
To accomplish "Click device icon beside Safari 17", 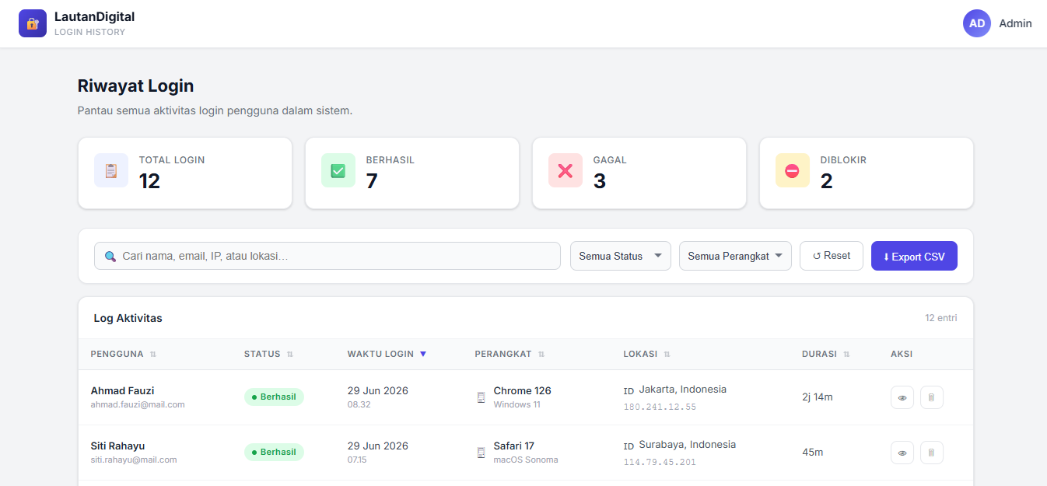I will click(481, 453).
